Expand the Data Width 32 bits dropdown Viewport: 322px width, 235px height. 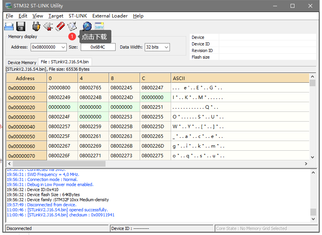pos(166,47)
